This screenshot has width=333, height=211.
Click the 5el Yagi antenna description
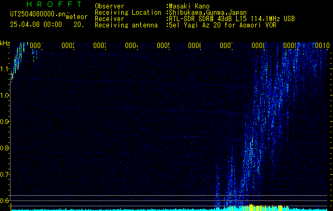coord(222,25)
